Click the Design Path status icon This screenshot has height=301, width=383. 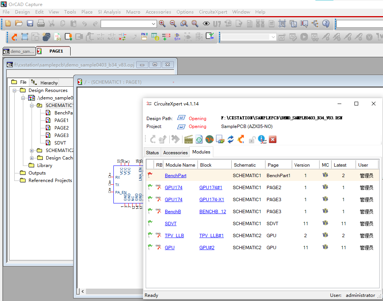click(181, 118)
